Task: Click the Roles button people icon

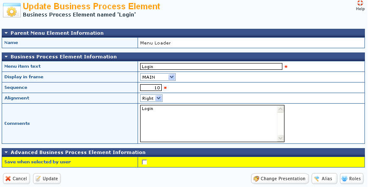Action: pyautogui.click(x=345, y=179)
